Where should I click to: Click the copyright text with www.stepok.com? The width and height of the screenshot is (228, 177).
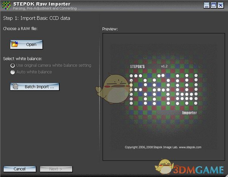click(163, 147)
